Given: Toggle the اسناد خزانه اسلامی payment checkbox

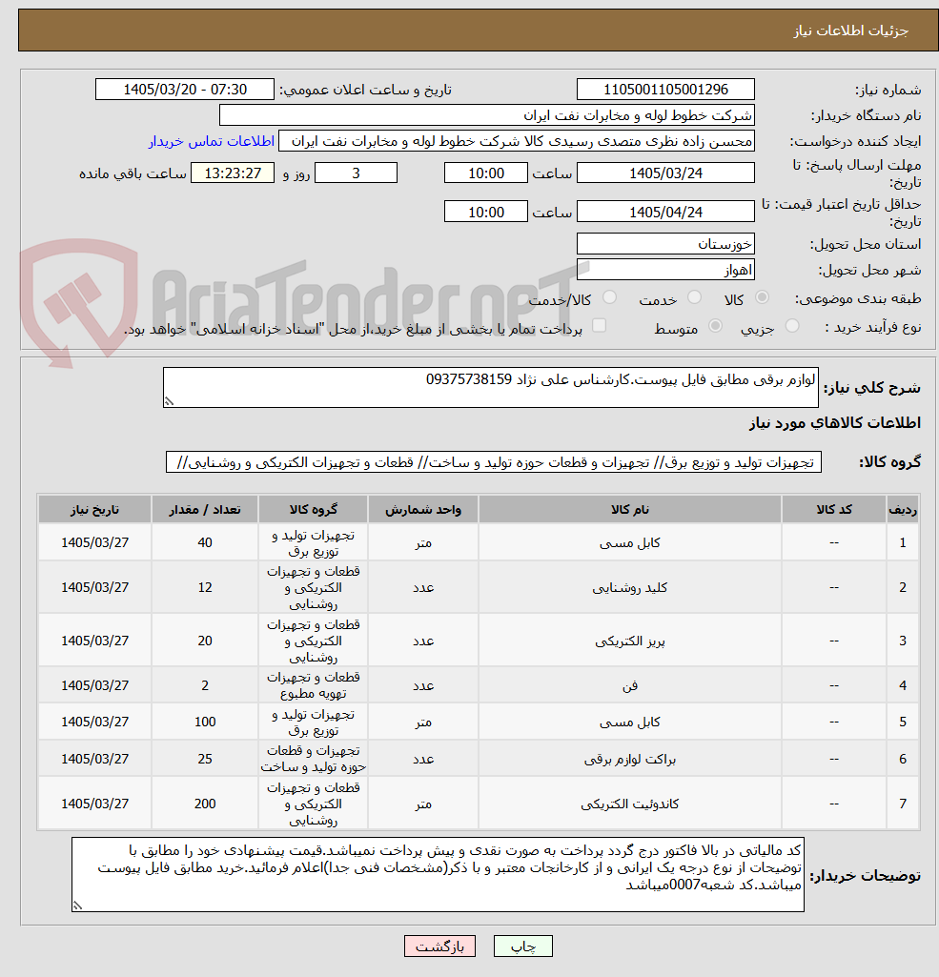Looking at the screenshot, I should click(x=599, y=326).
